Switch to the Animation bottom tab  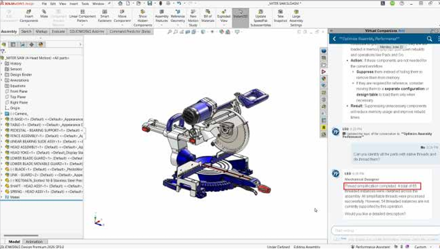coord(34,242)
